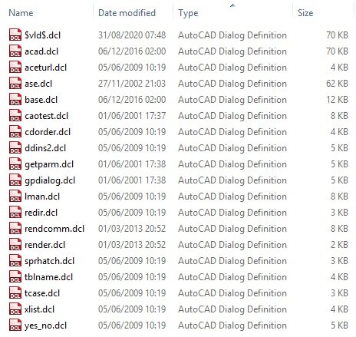356x337 pixels.
Task: Click the Type text in lman.dcl row
Action: pos(232,197)
